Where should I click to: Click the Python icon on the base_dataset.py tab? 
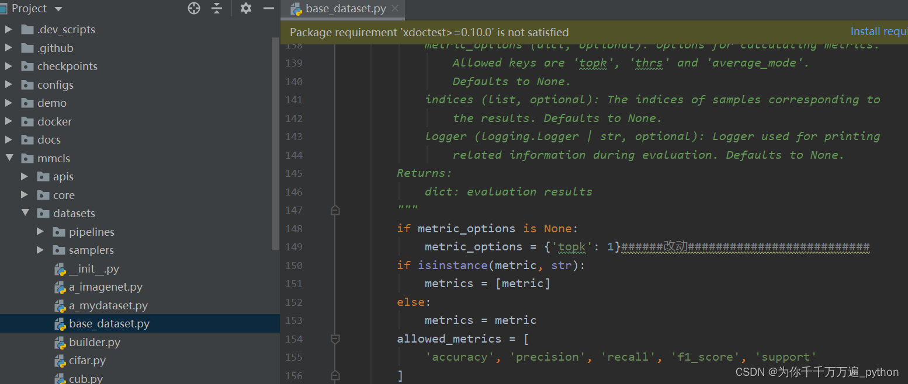point(297,9)
